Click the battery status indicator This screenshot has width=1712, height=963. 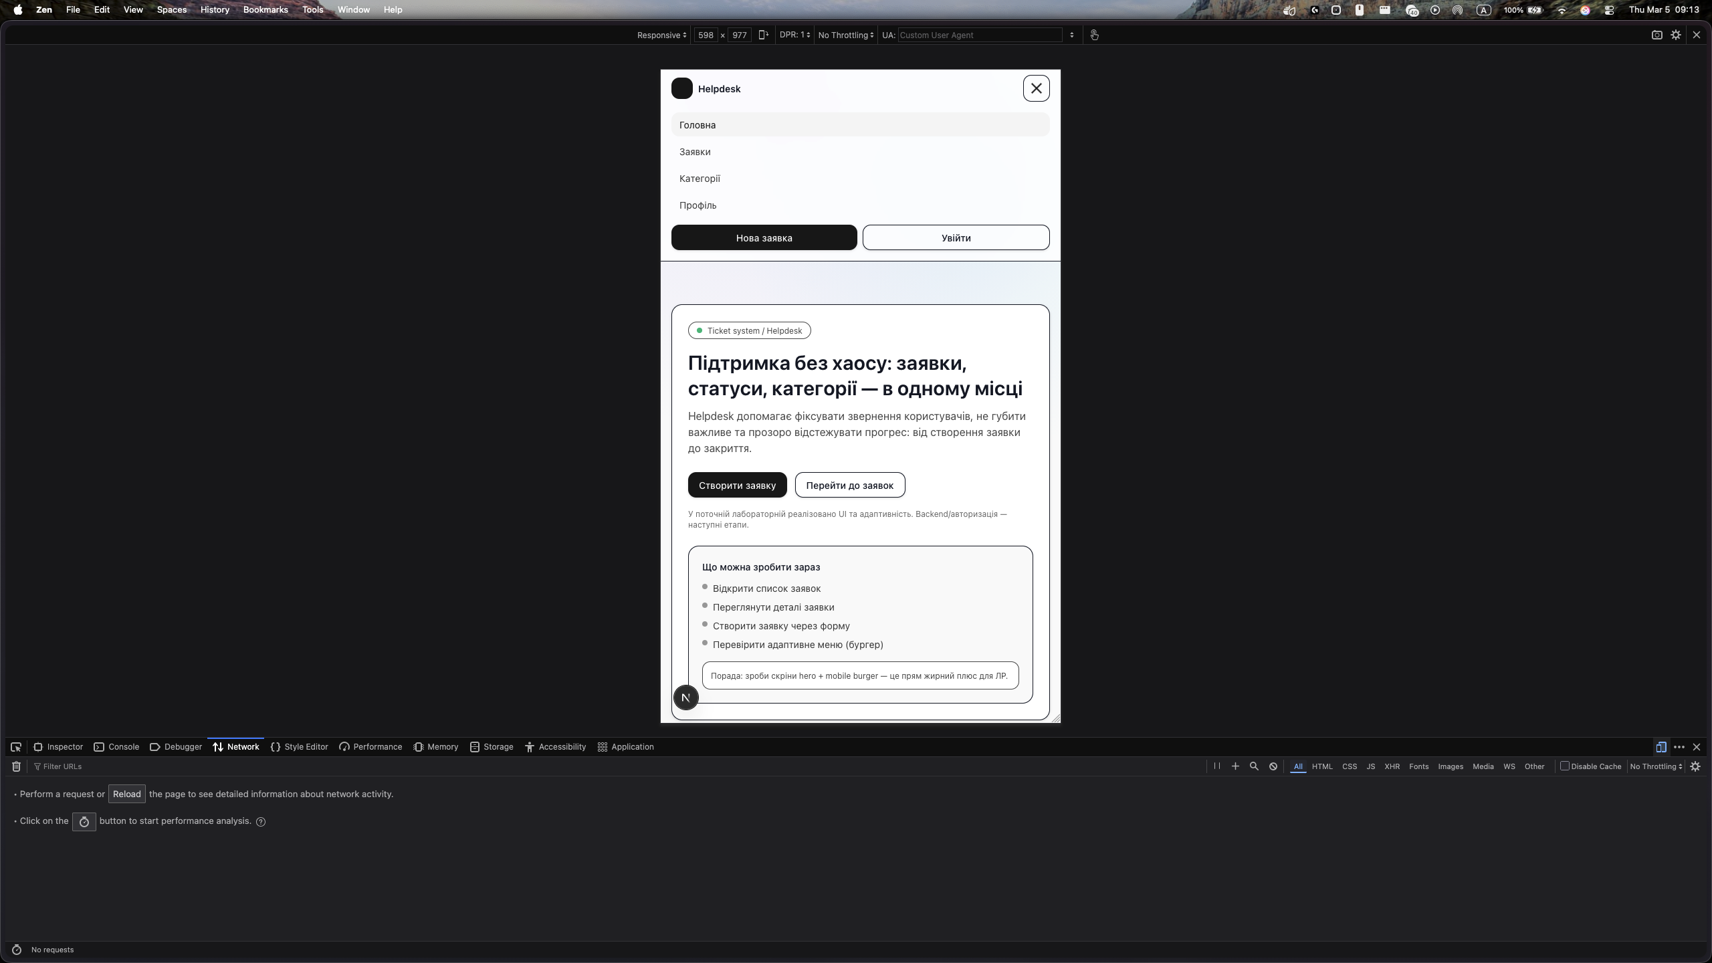tap(1523, 10)
